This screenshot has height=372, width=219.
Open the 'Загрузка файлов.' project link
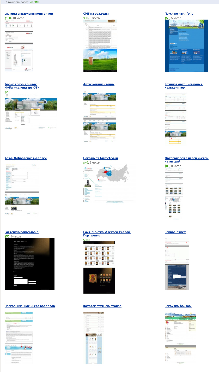point(178,306)
